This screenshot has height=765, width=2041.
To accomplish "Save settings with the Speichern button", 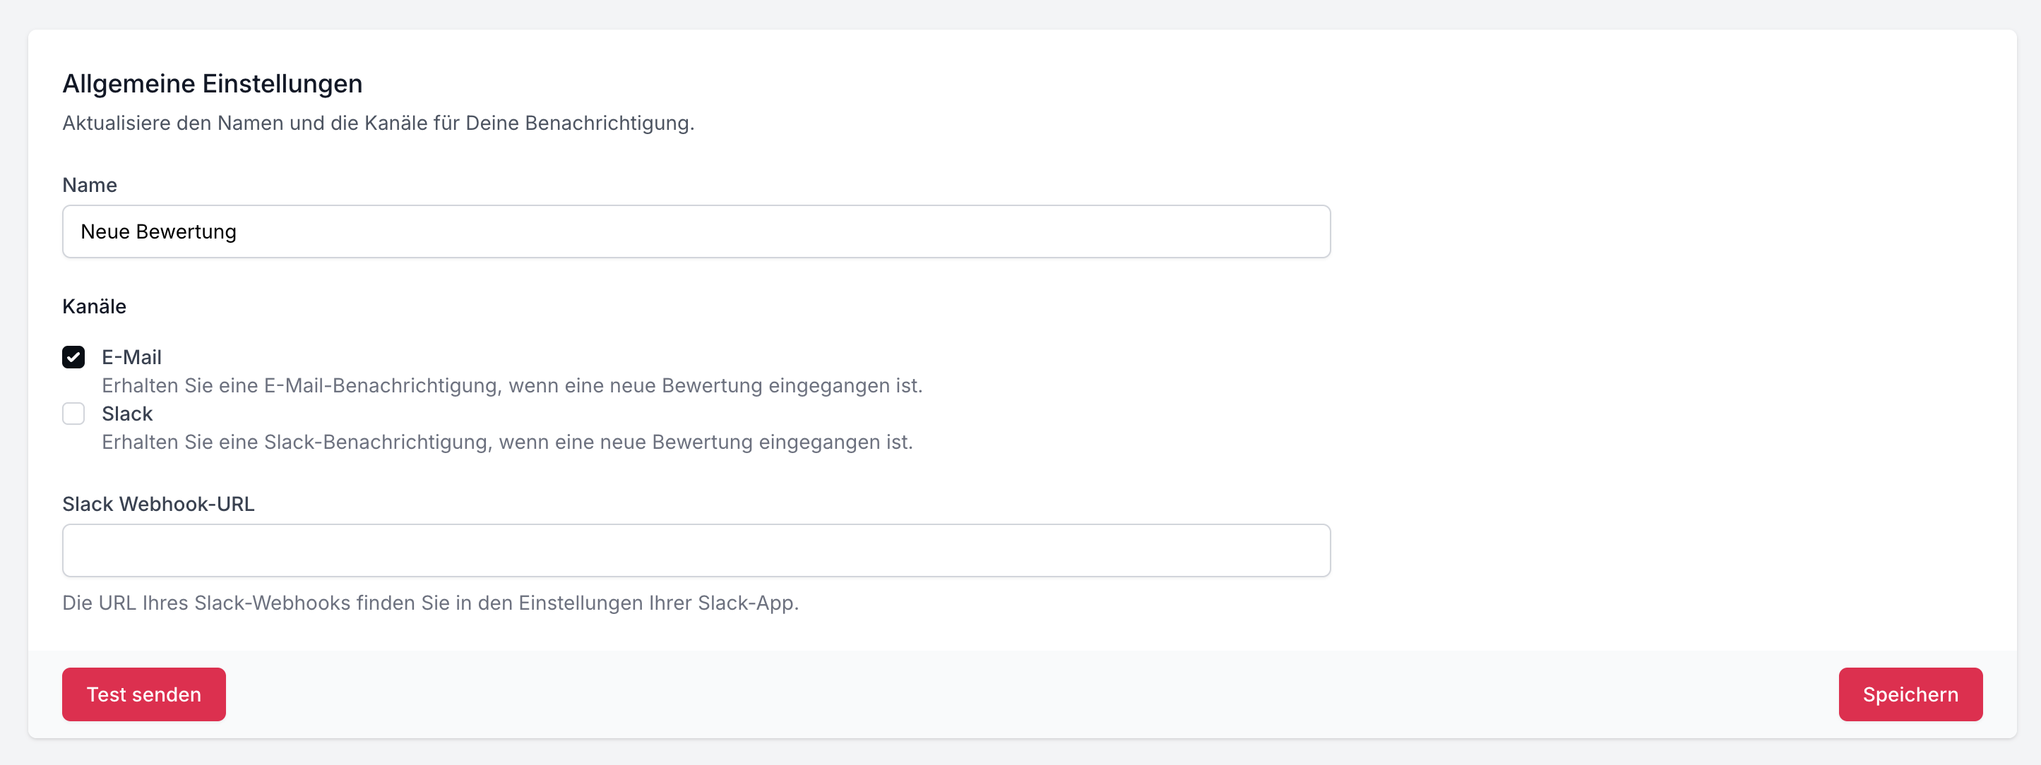I will (x=1910, y=694).
